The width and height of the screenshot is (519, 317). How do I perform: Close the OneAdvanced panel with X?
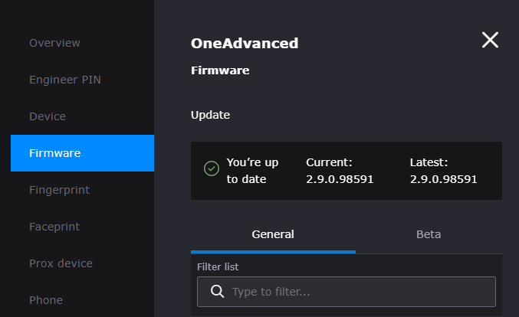click(x=490, y=41)
